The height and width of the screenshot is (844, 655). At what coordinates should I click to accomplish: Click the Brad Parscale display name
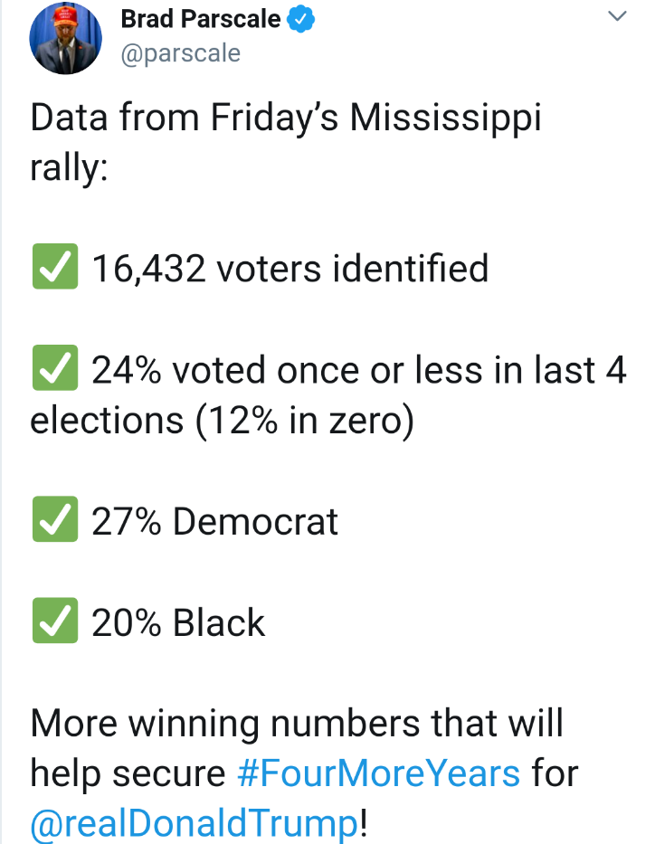pyautogui.click(x=201, y=19)
